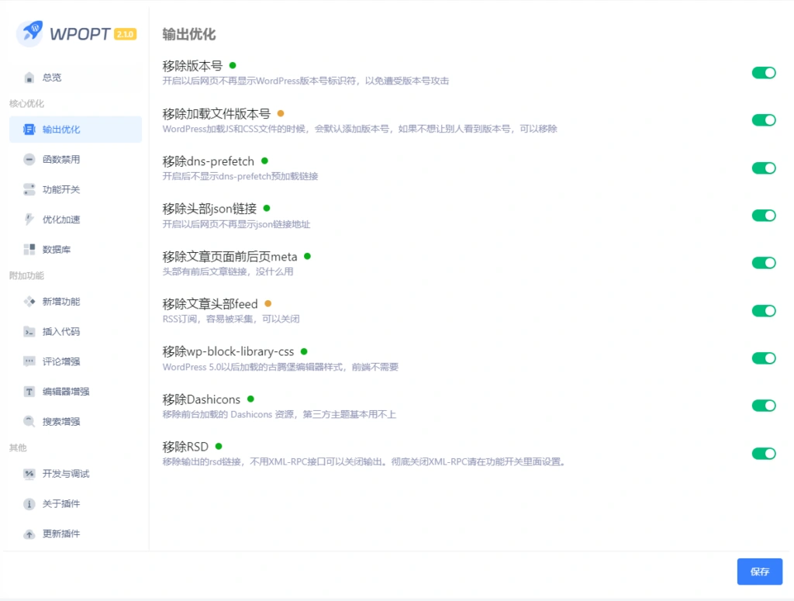Click green dot beside 移除头部json链接

point(267,208)
